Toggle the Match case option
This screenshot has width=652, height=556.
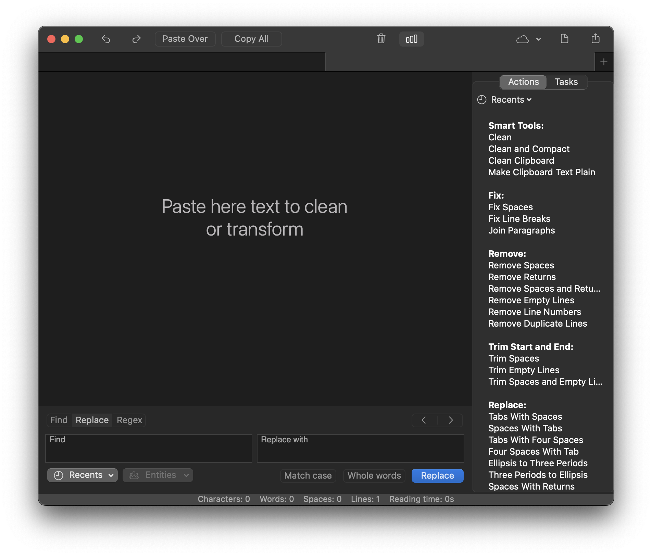308,476
